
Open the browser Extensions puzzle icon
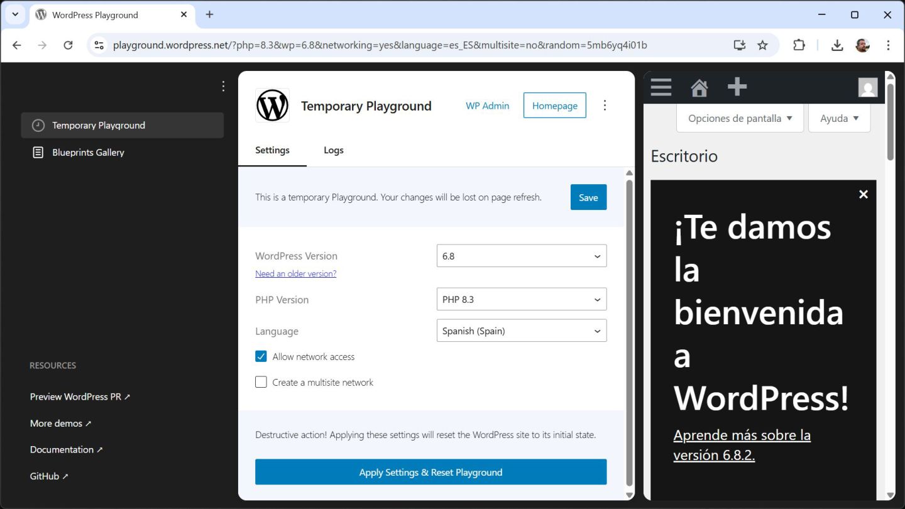[x=799, y=45]
